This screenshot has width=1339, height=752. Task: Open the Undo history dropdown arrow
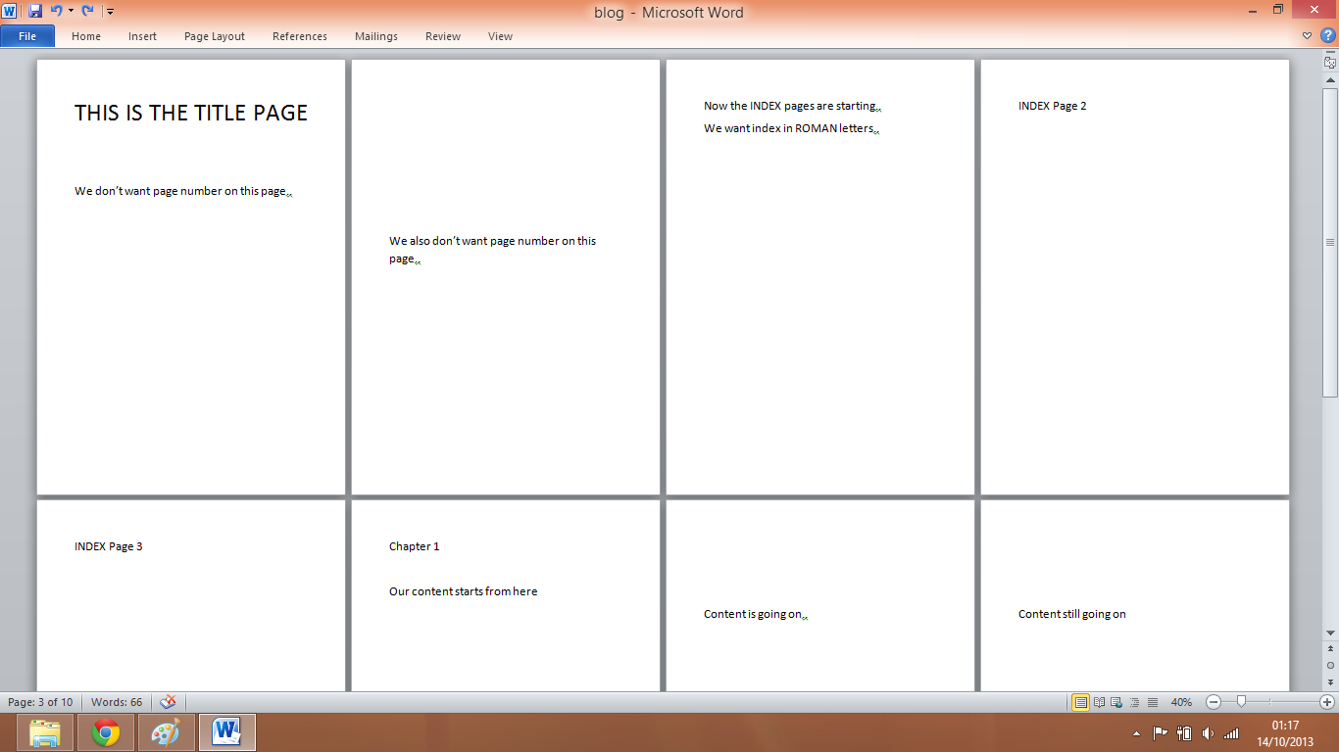[71, 11]
